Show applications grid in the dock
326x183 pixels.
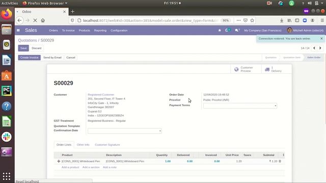click(x=7, y=176)
